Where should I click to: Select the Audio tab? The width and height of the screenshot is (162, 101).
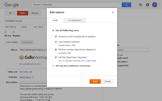(x=55, y=20)
